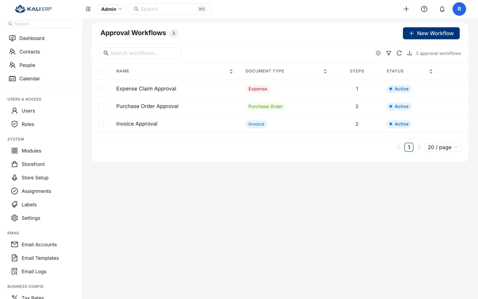Click the Storefront bag icon

[x=14, y=164]
